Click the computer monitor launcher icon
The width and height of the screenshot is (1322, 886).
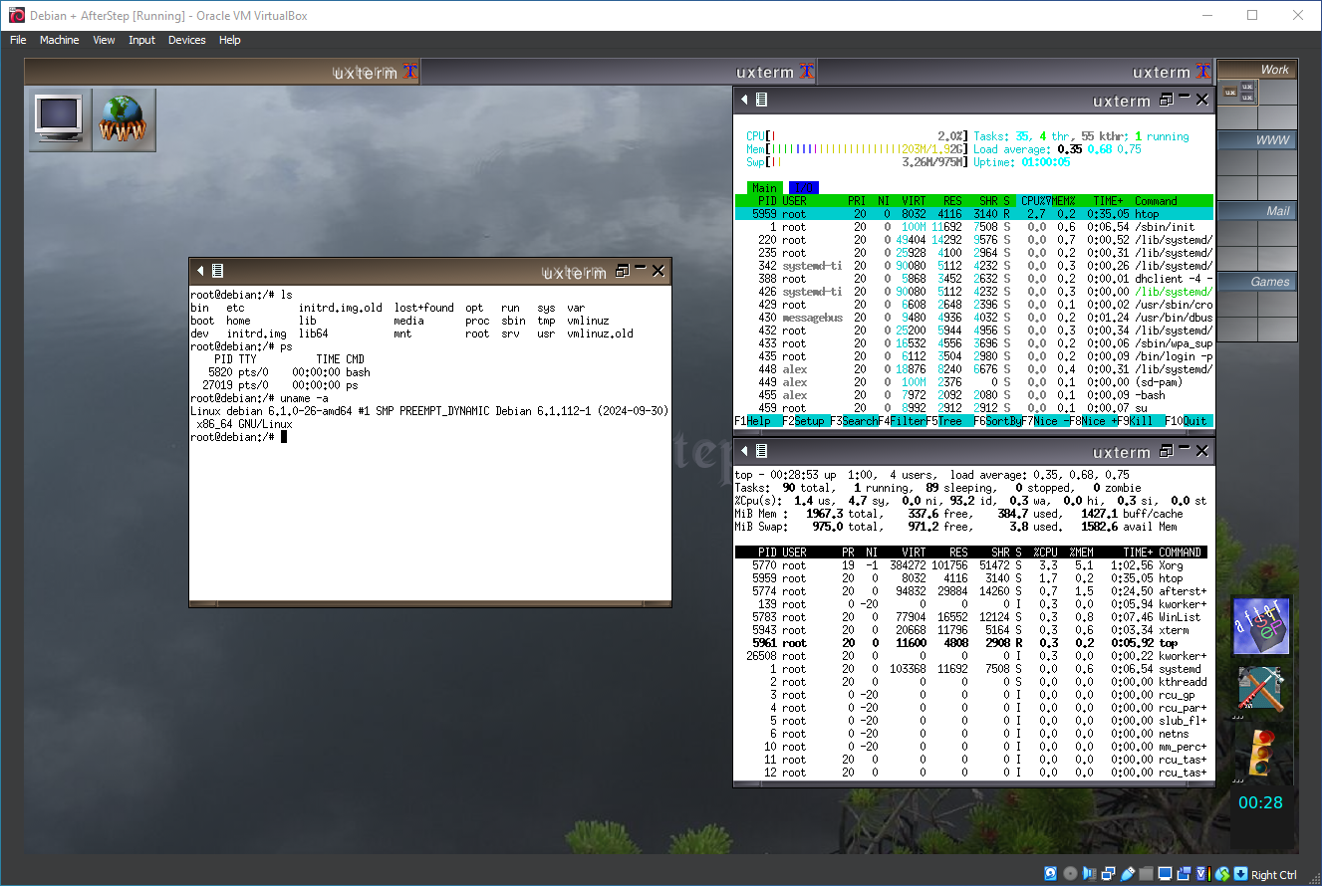[x=59, y=119]
